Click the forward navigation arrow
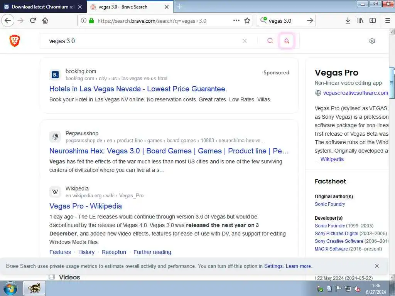This screenshot has width=395, height=296. pos(21,21)
